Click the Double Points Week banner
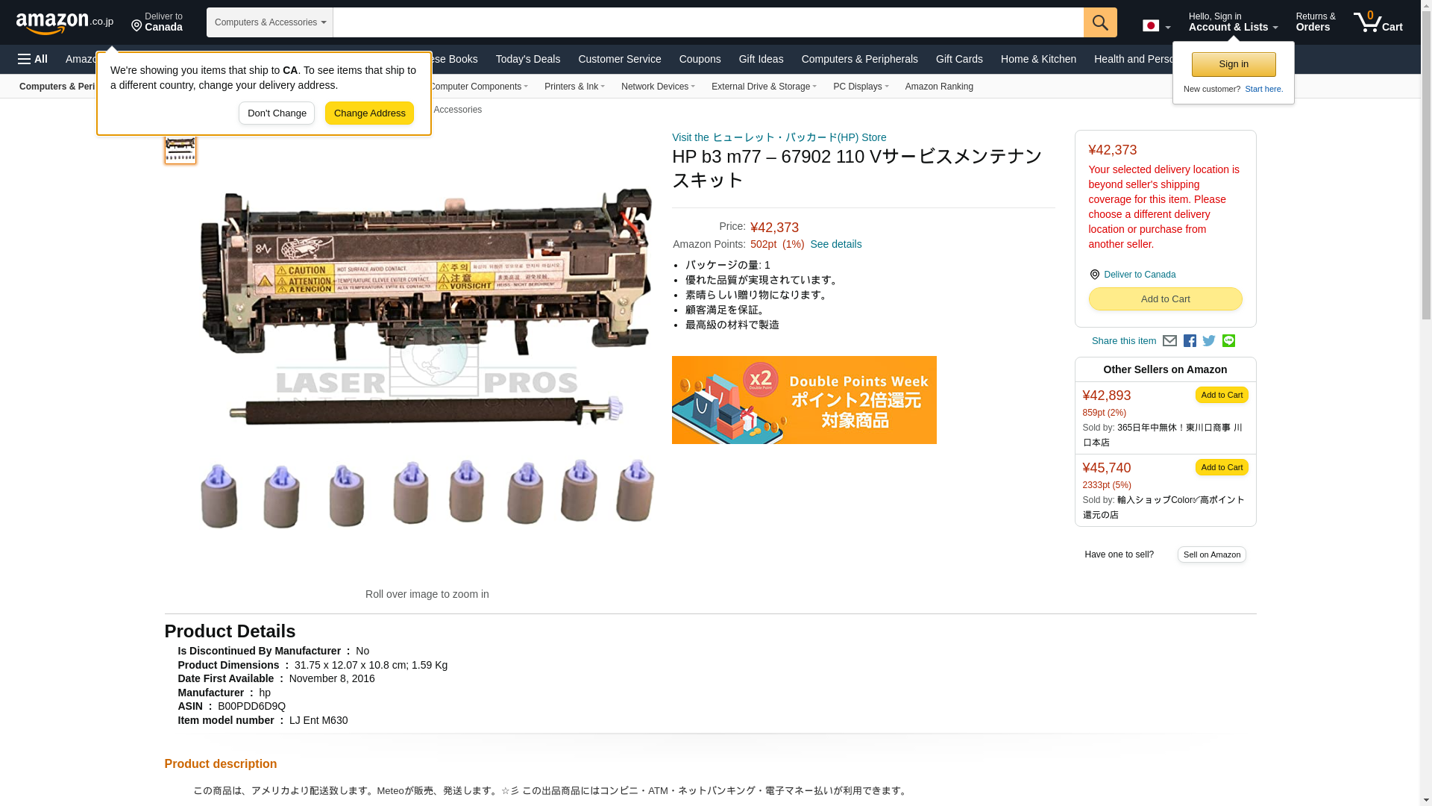Image resolution: width=1432 pixels, height=806 pixels. (x=804, y=400)
